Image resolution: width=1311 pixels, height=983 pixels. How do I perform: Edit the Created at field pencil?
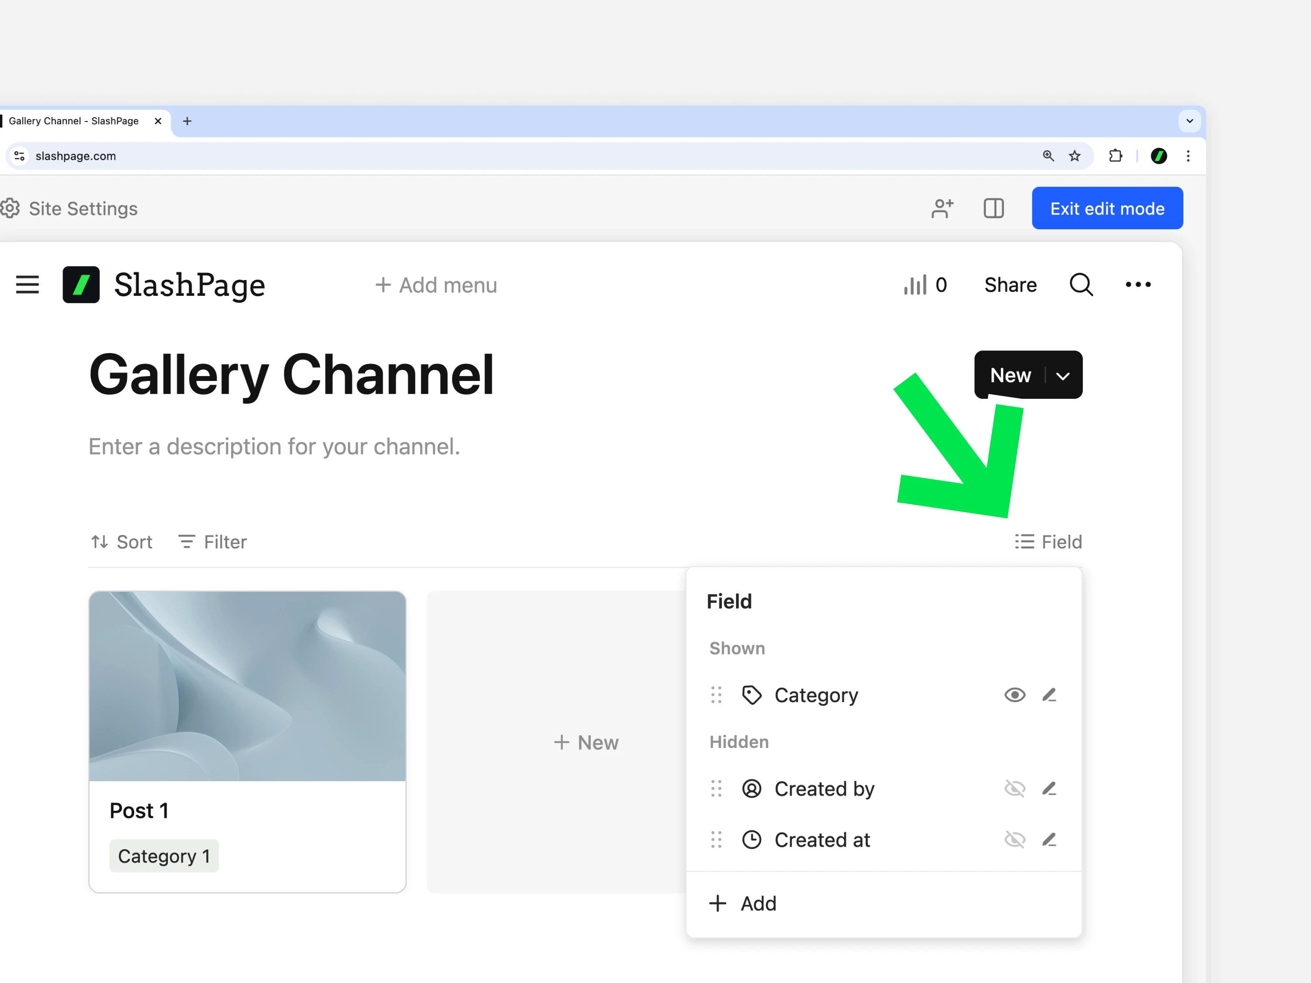coord(1049,840)
